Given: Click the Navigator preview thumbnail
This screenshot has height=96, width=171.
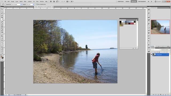Looking at the screenshot, I should pyautogui.click(x=160, y=27).
